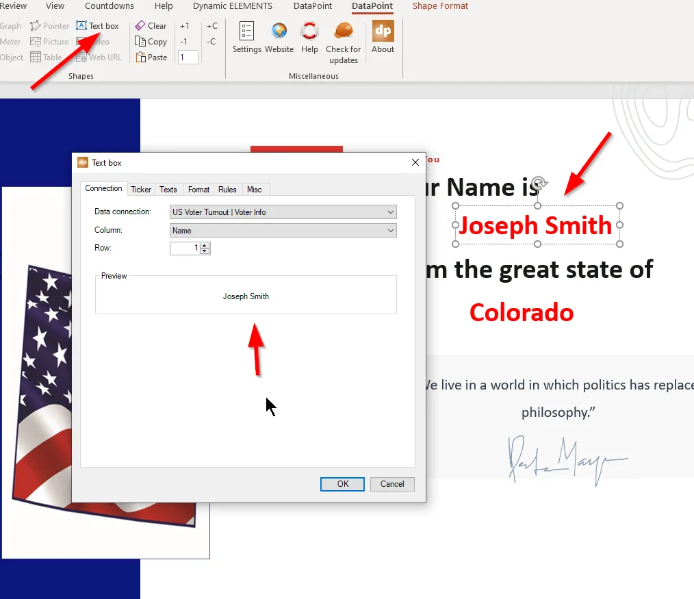Select the Object shape button
This screenshot has width=694, height=599.
click(x=12, y=57)
